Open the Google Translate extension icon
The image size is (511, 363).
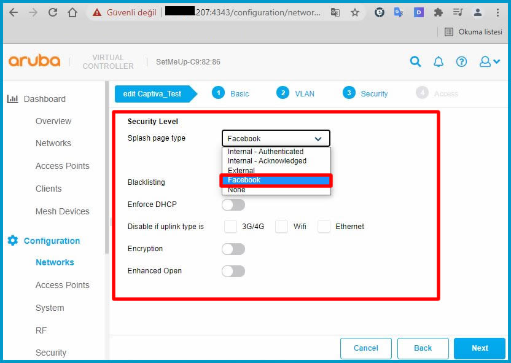tap(398, 12)
